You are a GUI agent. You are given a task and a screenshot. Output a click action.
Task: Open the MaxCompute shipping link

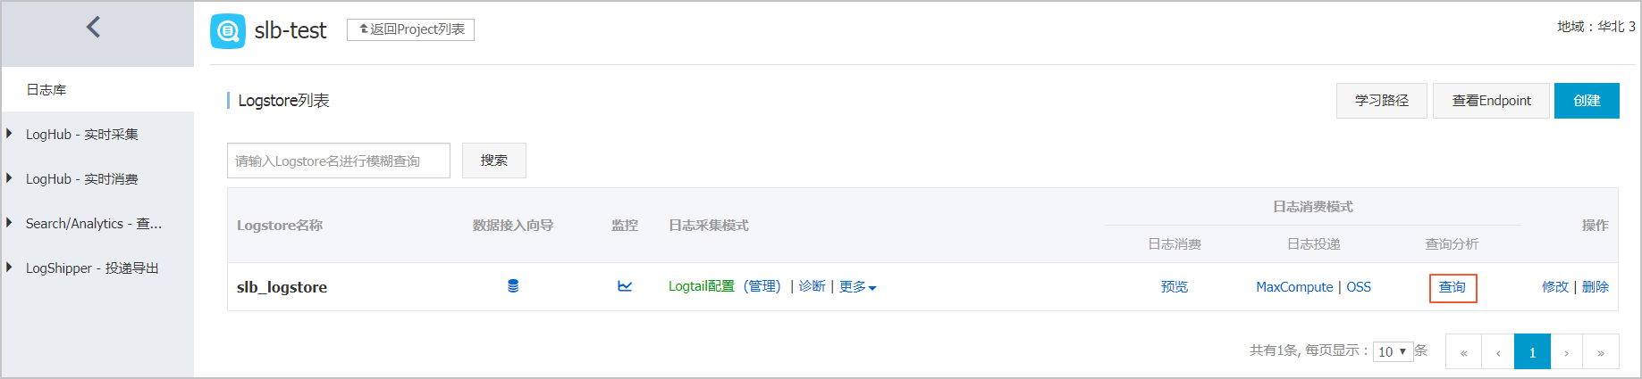click(x=1294, y=287)
